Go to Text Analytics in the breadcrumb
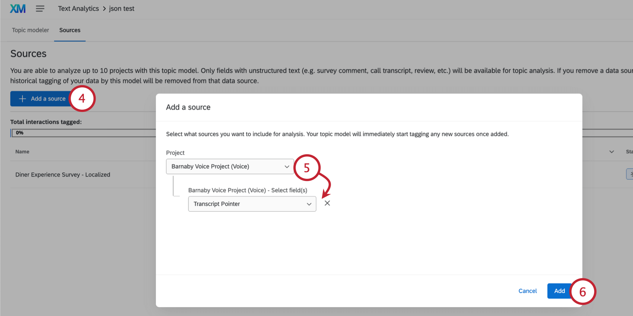 coord(79,9)
